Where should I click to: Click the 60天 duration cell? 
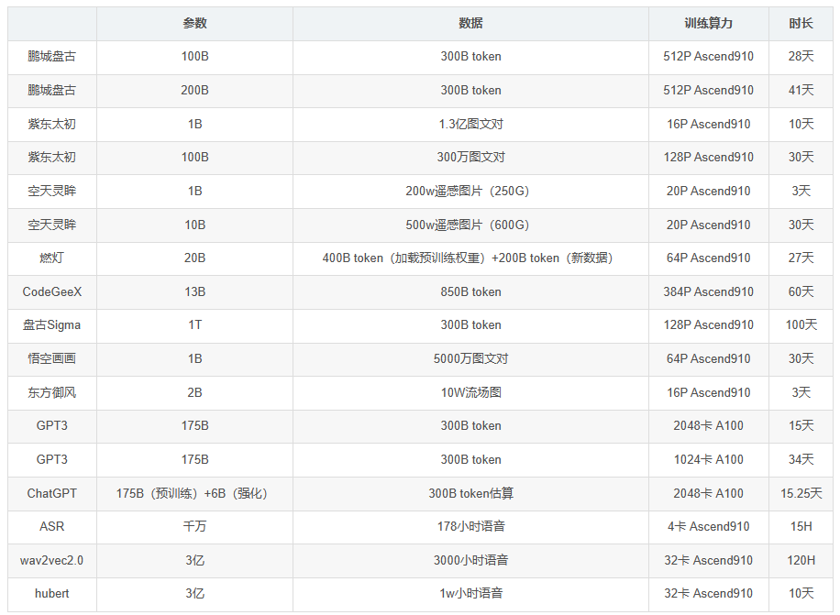(x=801, y=291)
